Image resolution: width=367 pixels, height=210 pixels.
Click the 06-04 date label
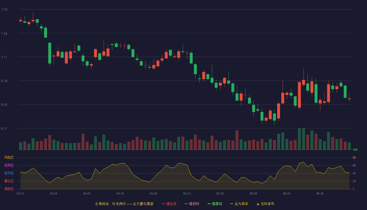[x=253, y=193]
